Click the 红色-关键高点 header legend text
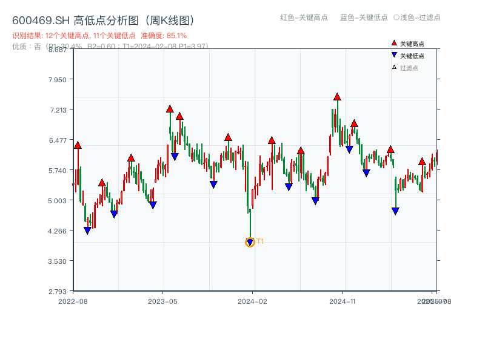 tap(304, 18)
